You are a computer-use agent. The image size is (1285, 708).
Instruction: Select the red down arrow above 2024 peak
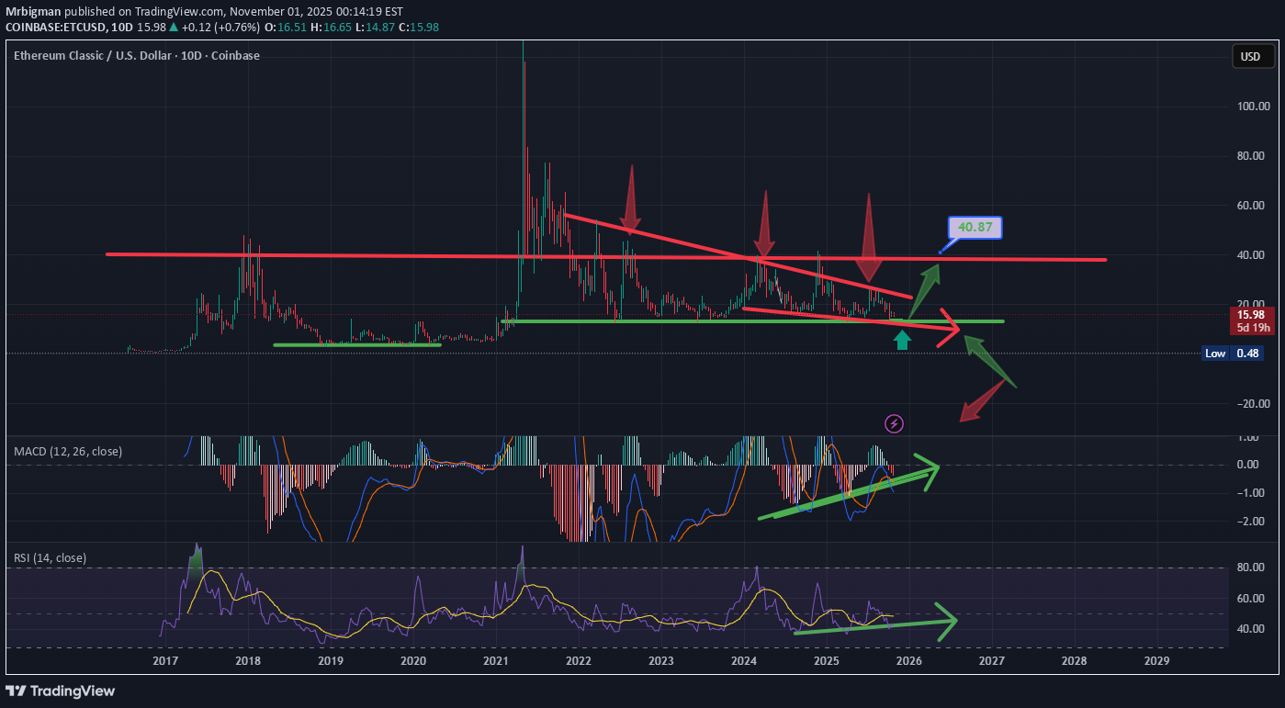tap(763, 223)
